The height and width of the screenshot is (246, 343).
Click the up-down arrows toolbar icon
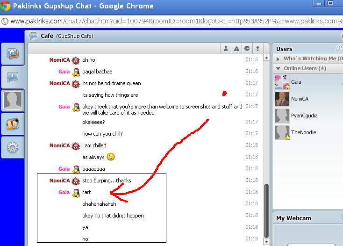(257, 49)
